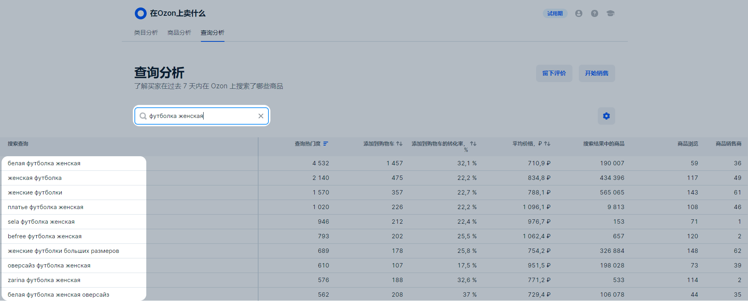
Task: Sort by 添加到购物车 column arrows
Action: click(399, 144)
